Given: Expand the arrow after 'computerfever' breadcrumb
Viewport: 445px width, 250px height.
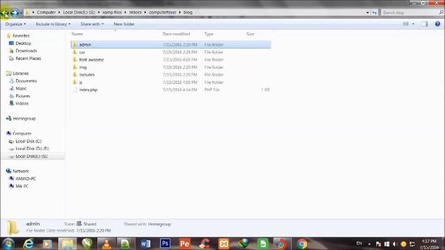Looking at the screenshot, I should 180,12.
